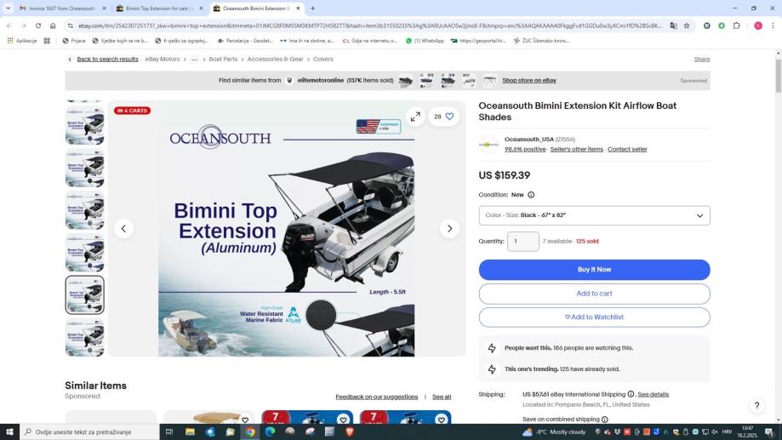Click the Oceansouth seller logo

[x=488, y=144]
